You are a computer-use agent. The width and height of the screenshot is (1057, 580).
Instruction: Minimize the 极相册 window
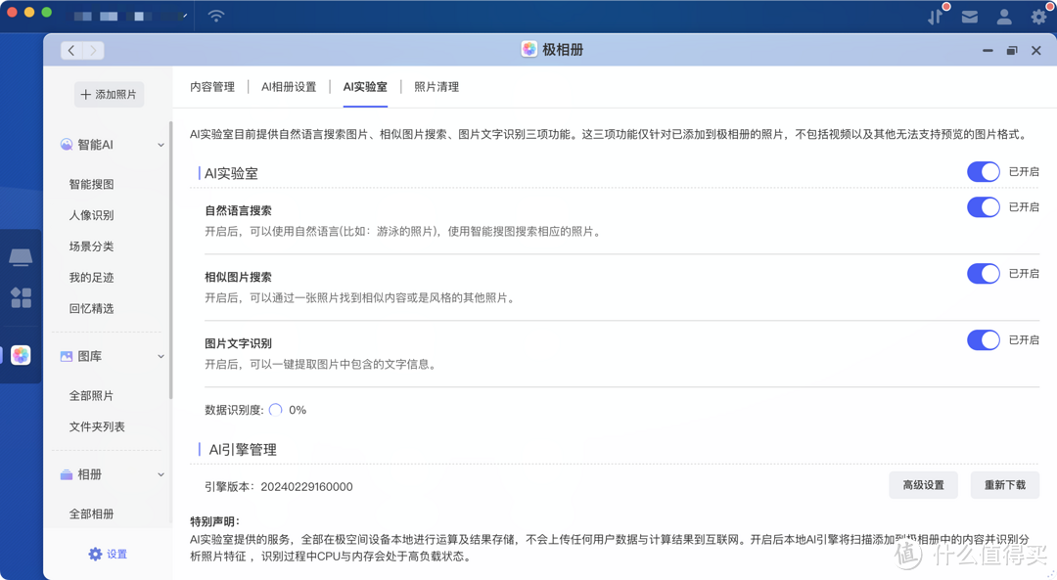point(988,51)
